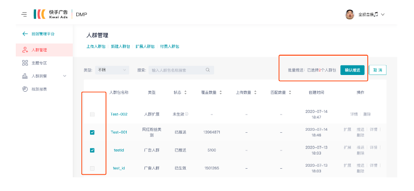Sort by 匹配数量 column arrows

pyautogui.click(x=290, y=93)
